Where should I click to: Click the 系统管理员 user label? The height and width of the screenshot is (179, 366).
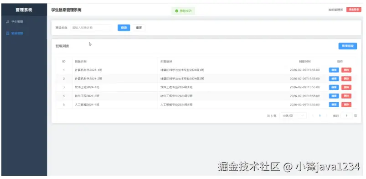pyautogui.click(x=335, y=10)
